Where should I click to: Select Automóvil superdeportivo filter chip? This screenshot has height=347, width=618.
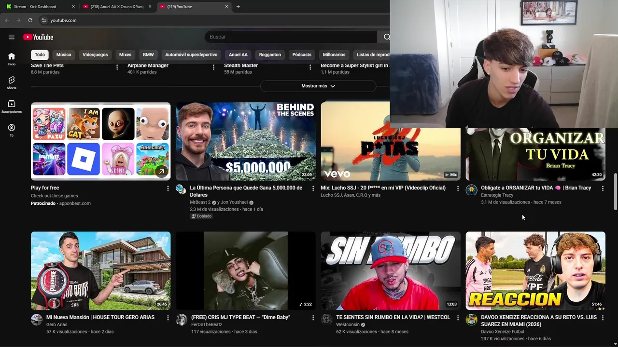point(191,54)
